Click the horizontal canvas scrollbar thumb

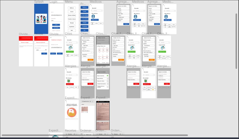pyautogui.click(x=95, y=135)
